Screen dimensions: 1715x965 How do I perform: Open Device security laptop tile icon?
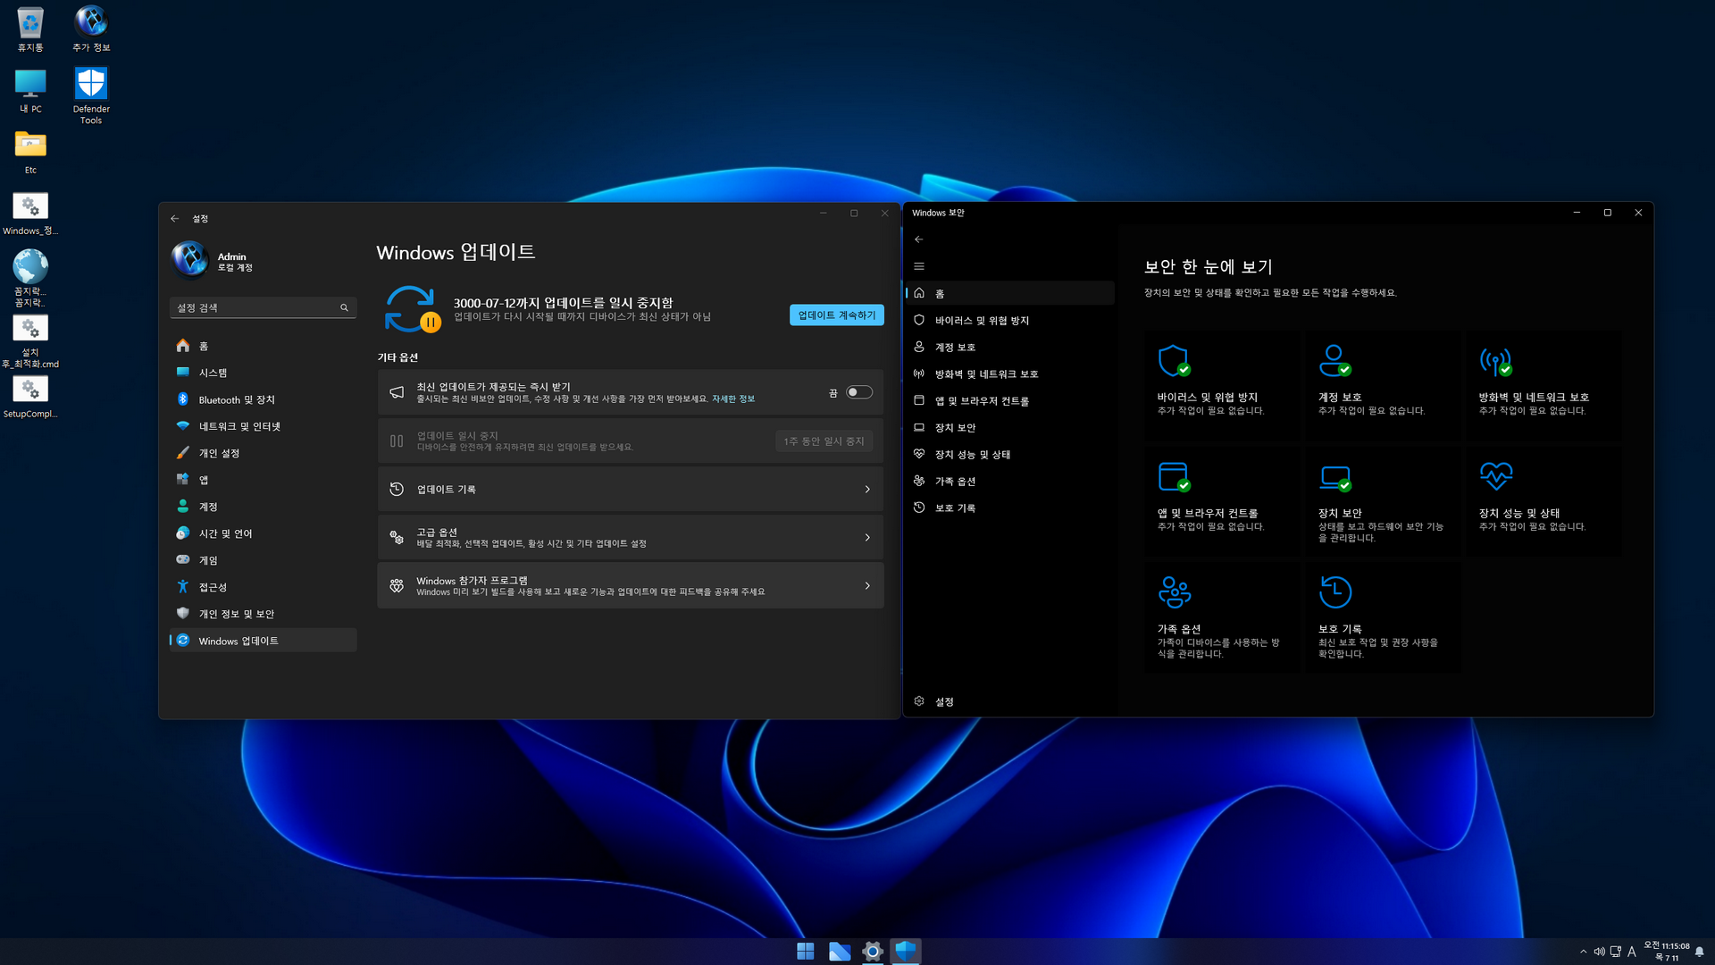click(1334, 477)
